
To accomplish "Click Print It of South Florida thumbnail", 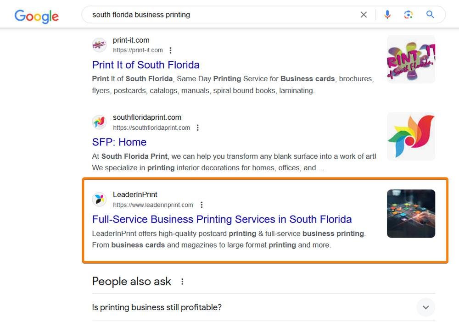I will pyautogui.click(x=411, y=59).
